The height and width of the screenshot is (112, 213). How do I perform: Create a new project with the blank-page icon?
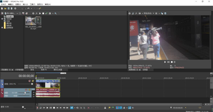tap(2, 8)
